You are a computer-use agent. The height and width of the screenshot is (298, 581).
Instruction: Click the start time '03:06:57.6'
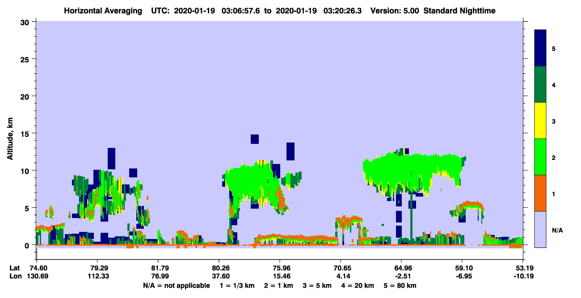pos(241,11)
